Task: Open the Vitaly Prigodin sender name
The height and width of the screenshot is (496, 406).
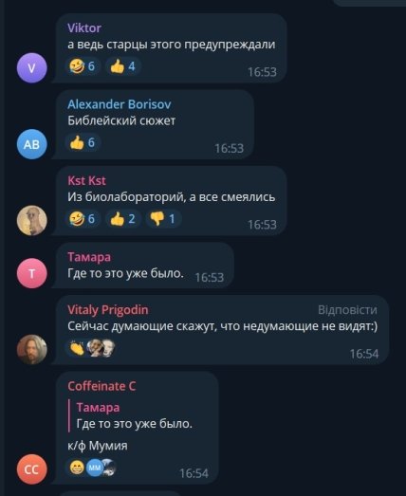Action: coord(108,310)
